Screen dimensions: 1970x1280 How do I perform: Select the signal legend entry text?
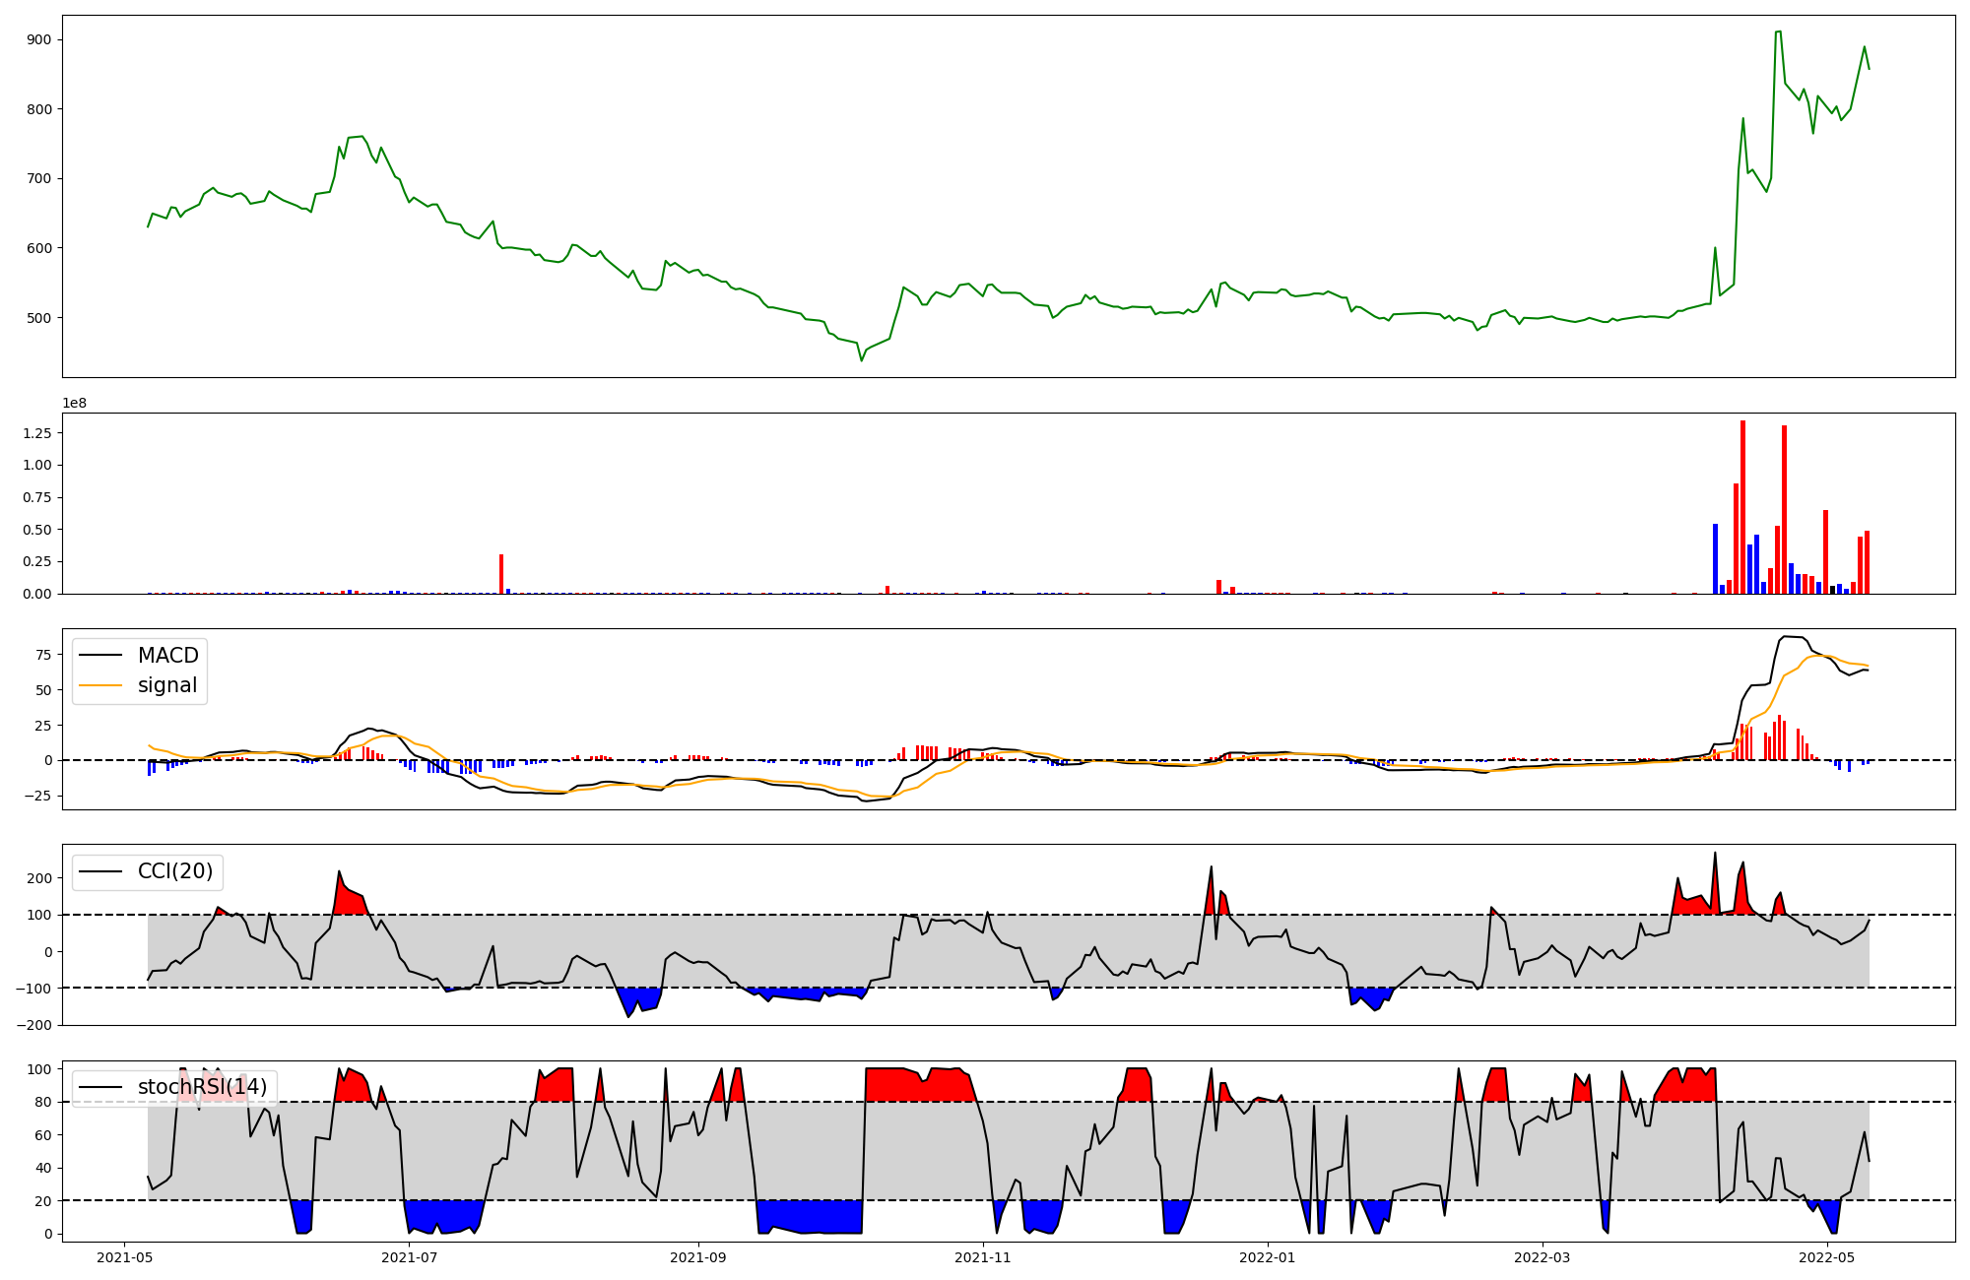click(166, 685)
